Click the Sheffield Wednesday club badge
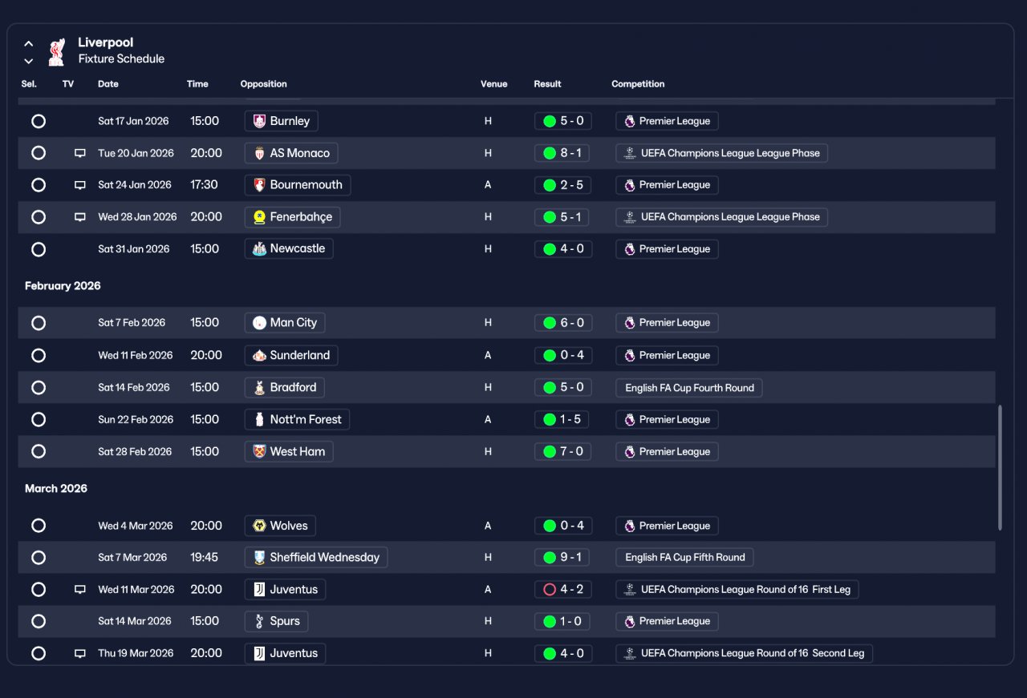The height and width of the screenshot is (698, 1027). point(259,558)
